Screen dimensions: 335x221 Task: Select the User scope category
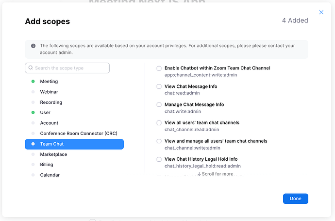(45, 113)
